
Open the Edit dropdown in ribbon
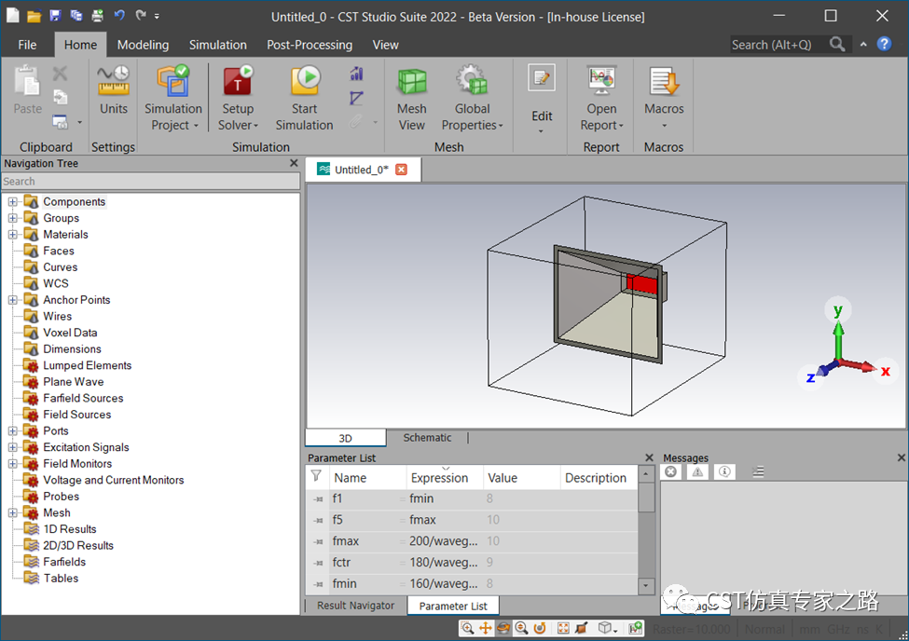[x=542, y=100]
